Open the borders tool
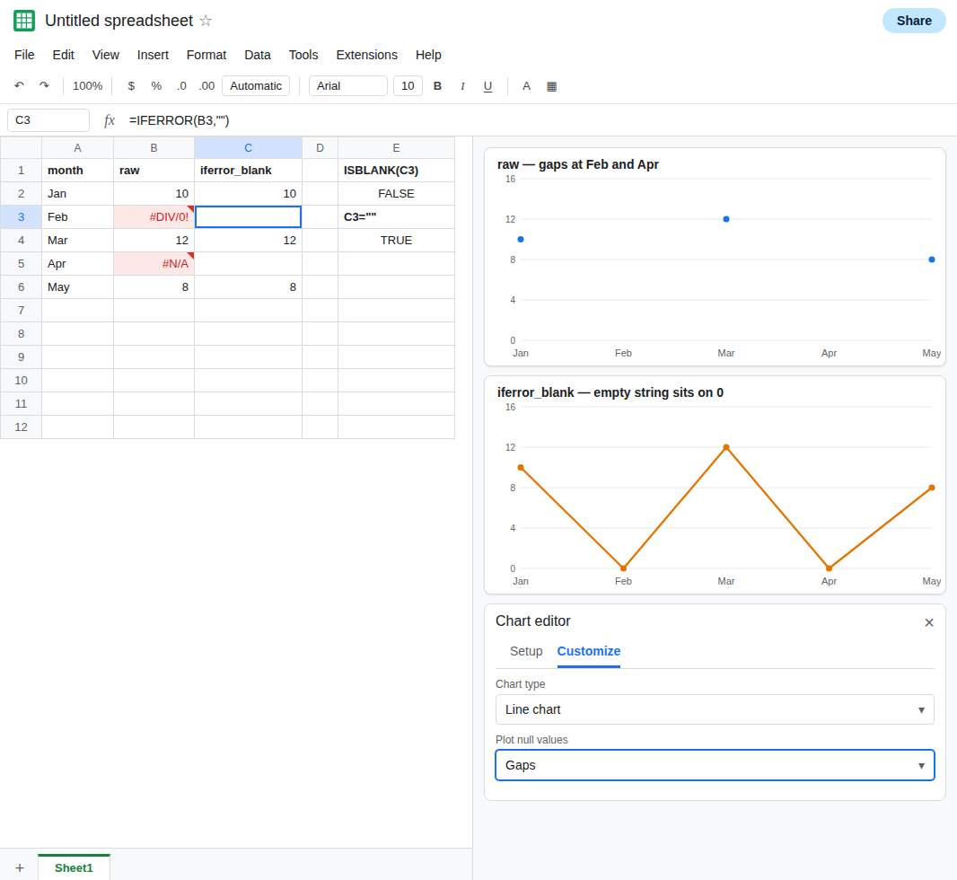This screenshot has width=957, height=880. (552, 86)
